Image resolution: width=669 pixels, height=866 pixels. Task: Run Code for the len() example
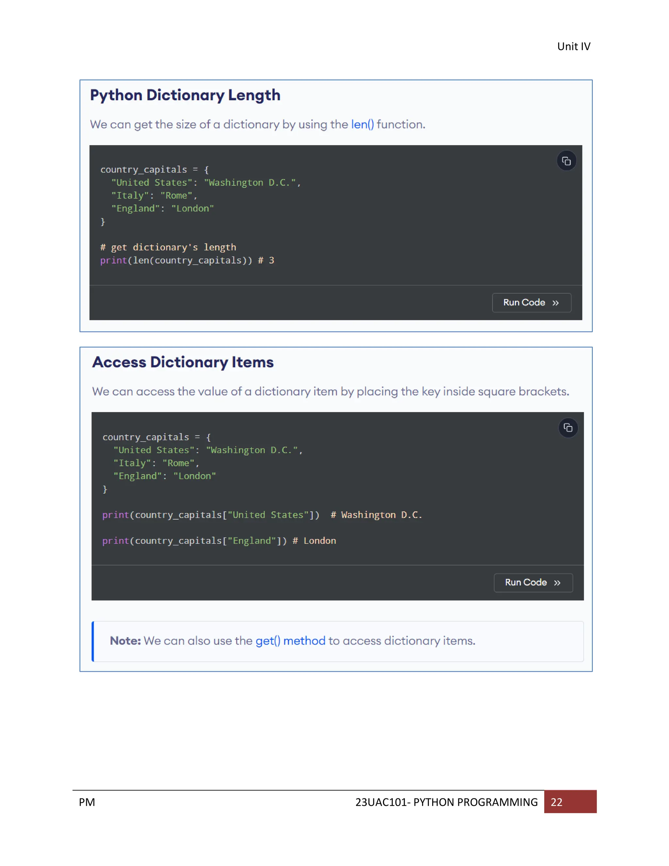(531, 303)
